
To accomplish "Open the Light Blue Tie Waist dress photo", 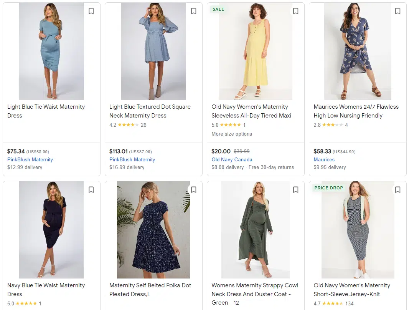I will (51, 51).
